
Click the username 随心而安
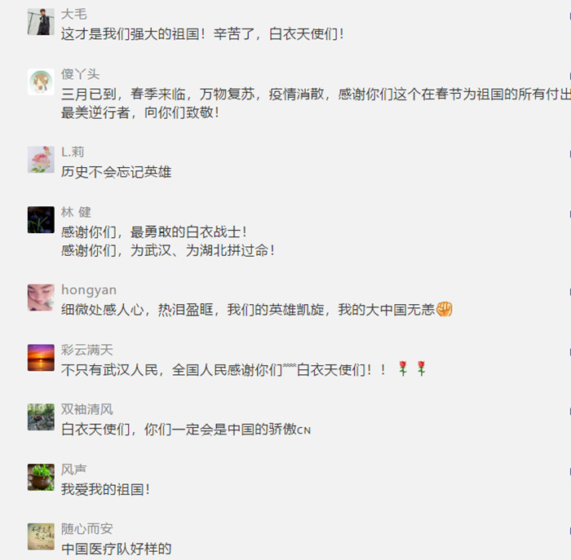(87, 529)
